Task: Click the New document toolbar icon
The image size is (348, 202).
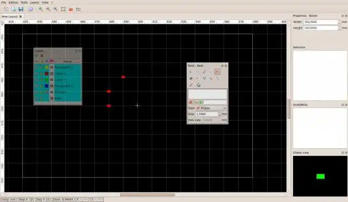Action: pos(6,9)
